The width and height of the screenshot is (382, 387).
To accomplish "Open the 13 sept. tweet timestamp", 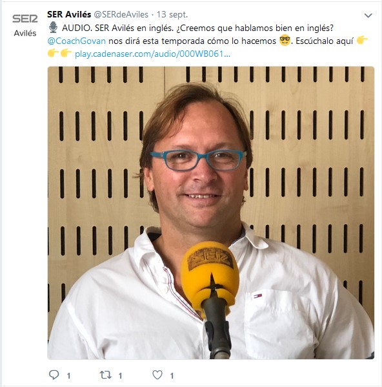I will [172, 15].
